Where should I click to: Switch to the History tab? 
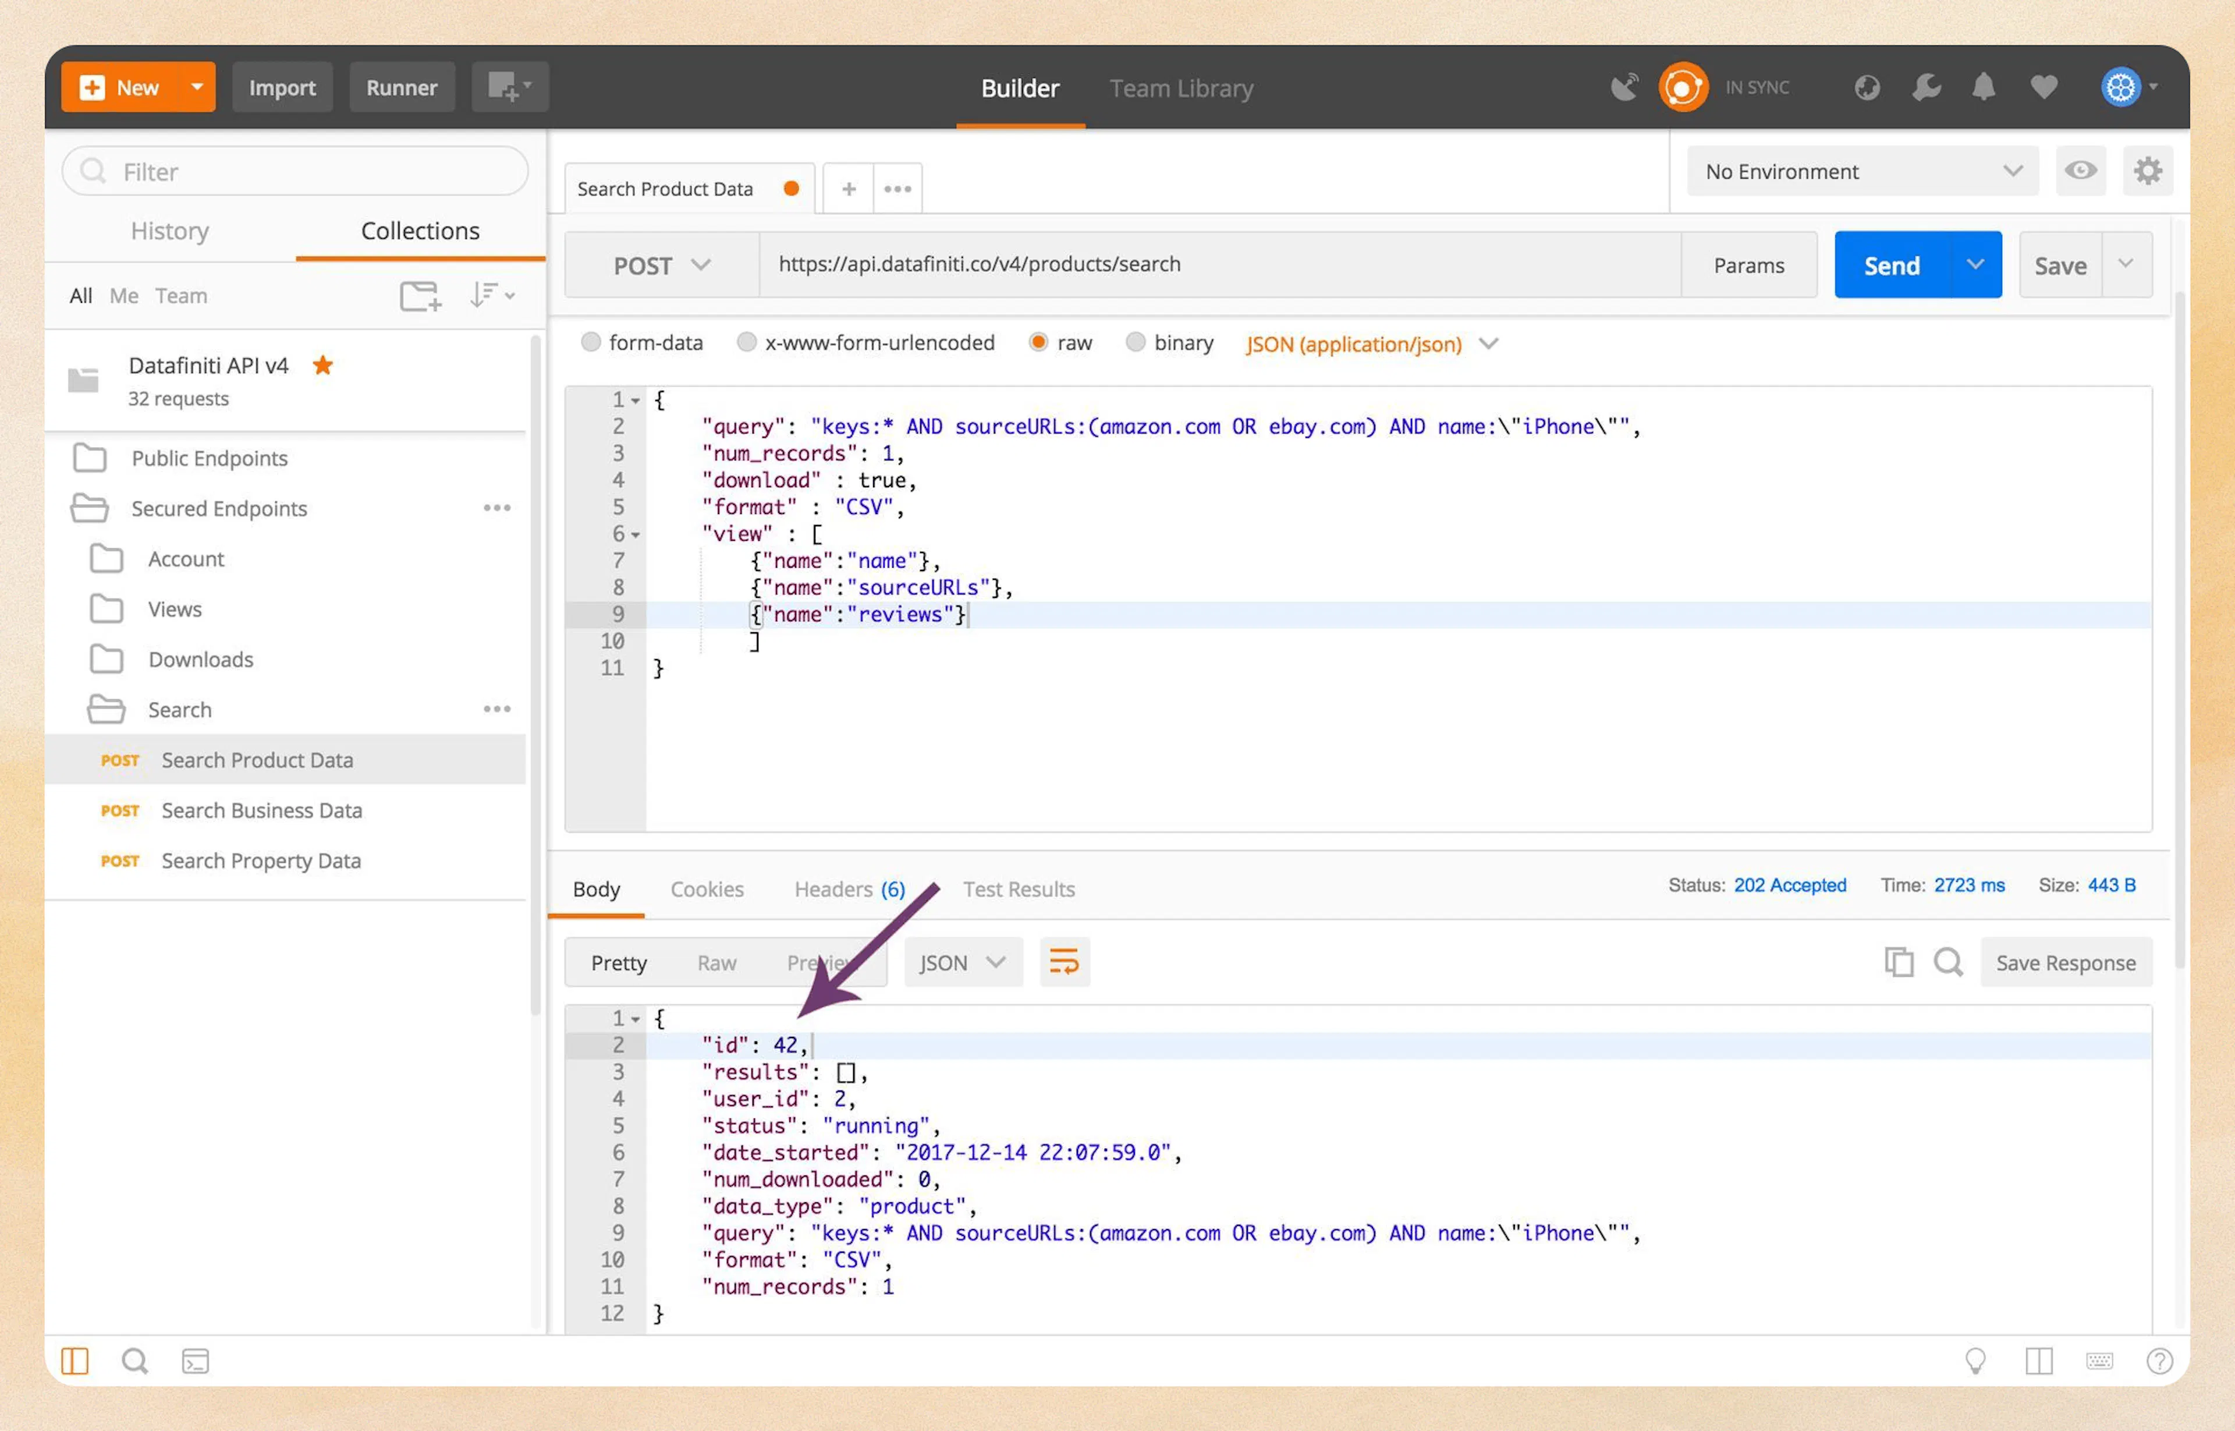tap(170, 231)
